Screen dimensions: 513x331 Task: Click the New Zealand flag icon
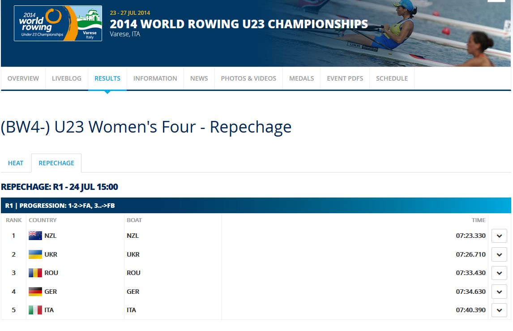pyautogui.click(x=35, y=236)
